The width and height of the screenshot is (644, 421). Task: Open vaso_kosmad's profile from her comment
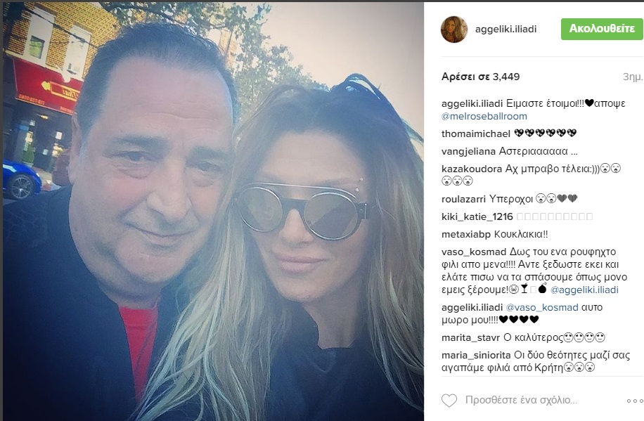coord(474,252)
